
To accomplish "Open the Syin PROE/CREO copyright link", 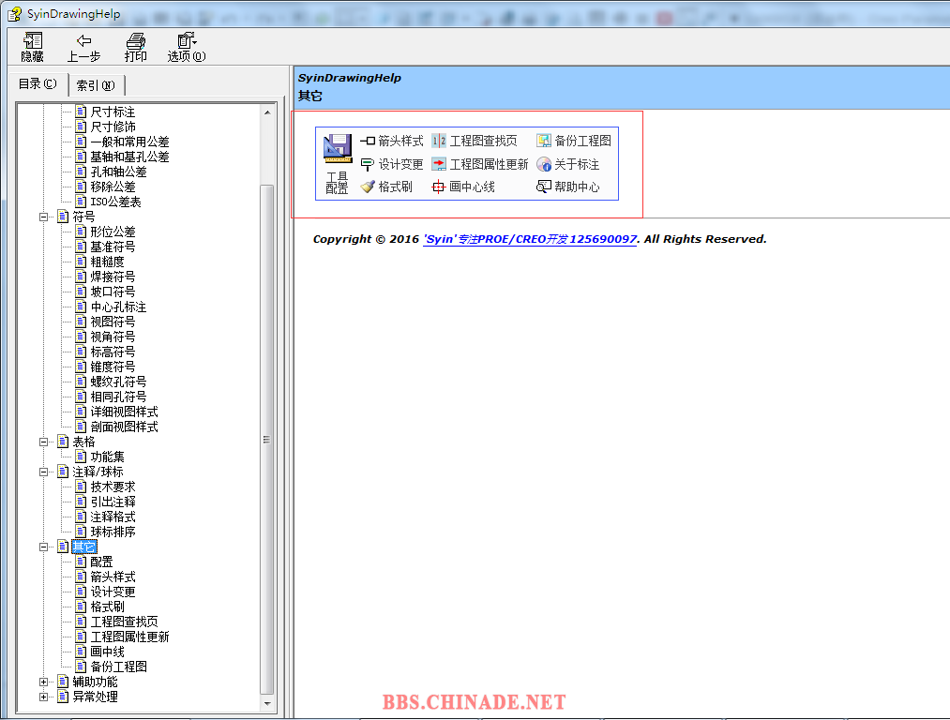I will (530, 239).
